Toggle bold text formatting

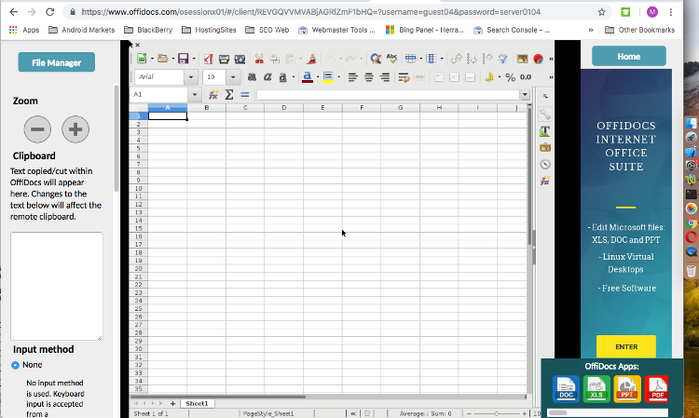pyautogui.click(x=252, y=77)
